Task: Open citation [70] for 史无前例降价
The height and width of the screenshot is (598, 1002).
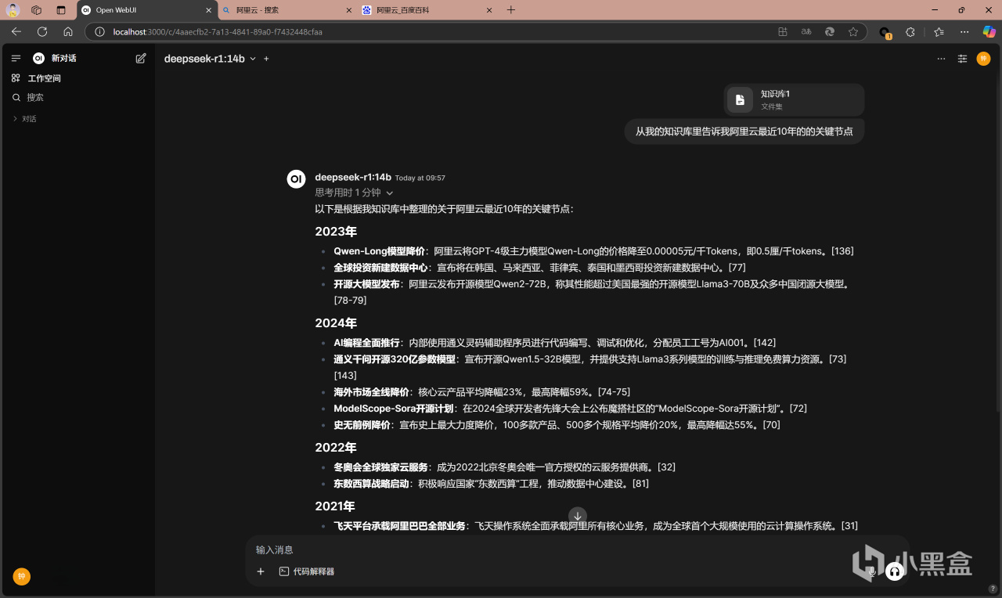Action: [x=771, y=425]
